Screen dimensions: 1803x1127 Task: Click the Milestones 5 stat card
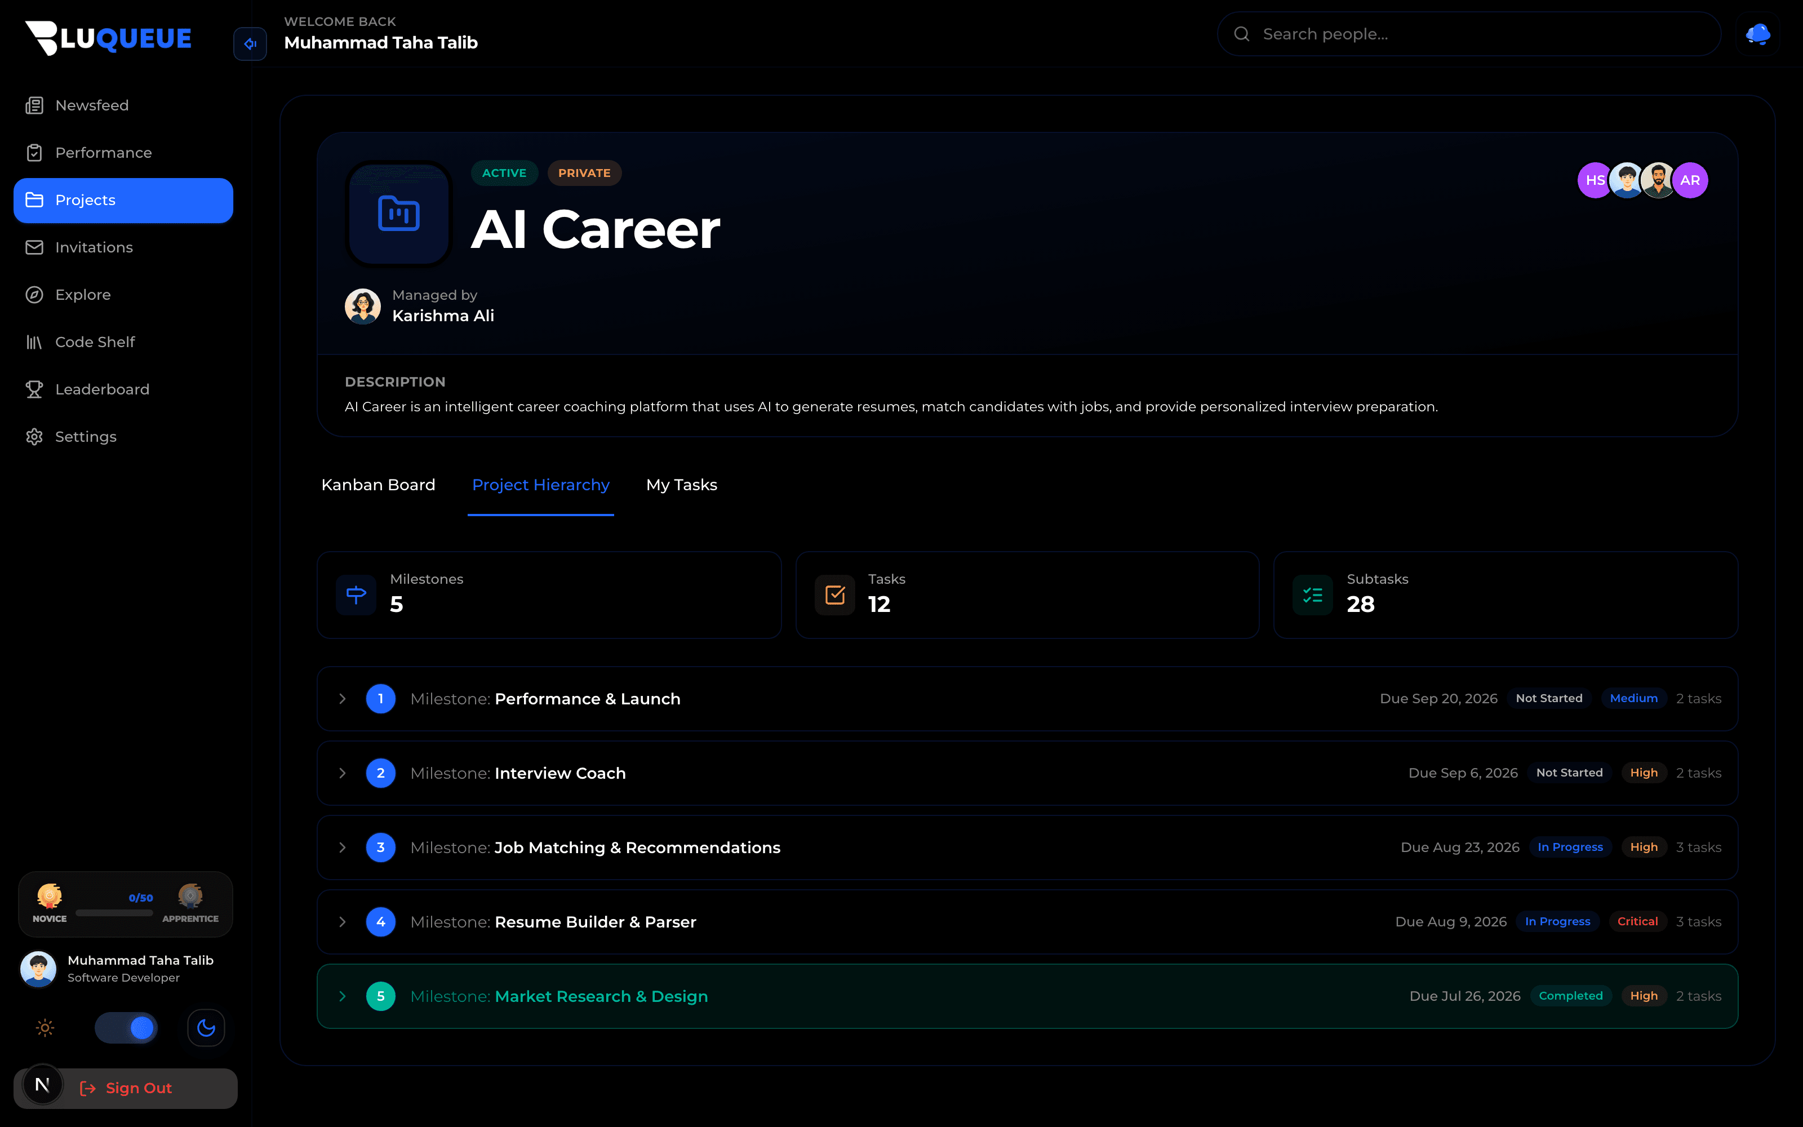(x=549, y=595)
